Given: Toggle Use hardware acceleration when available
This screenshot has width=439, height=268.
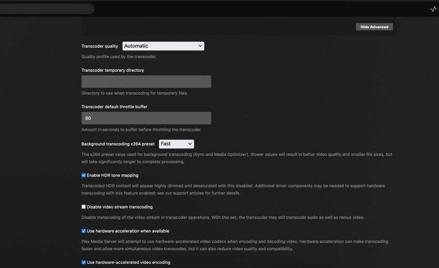Looking at the screenshot, I should click(x=83, y=231).
